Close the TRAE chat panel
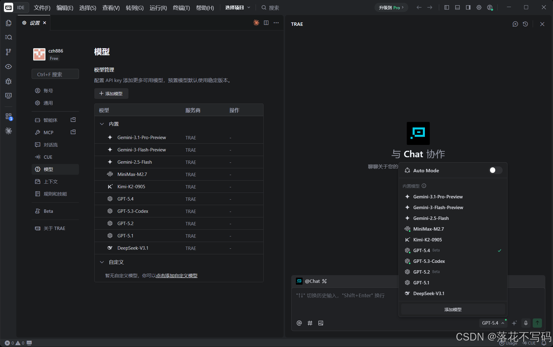This screenshot has height=347, width=553. coord(542,24)
